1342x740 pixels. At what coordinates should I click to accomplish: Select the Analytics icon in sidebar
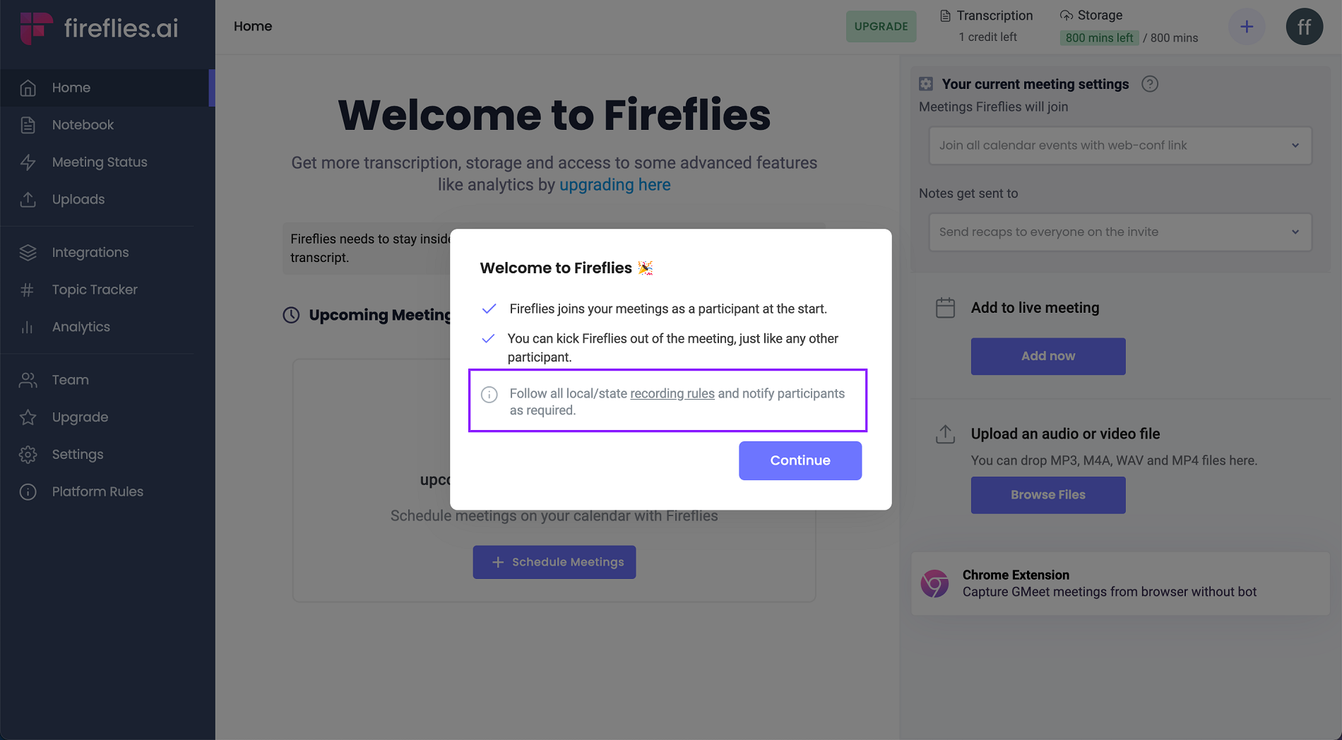(x=28, y=326)
